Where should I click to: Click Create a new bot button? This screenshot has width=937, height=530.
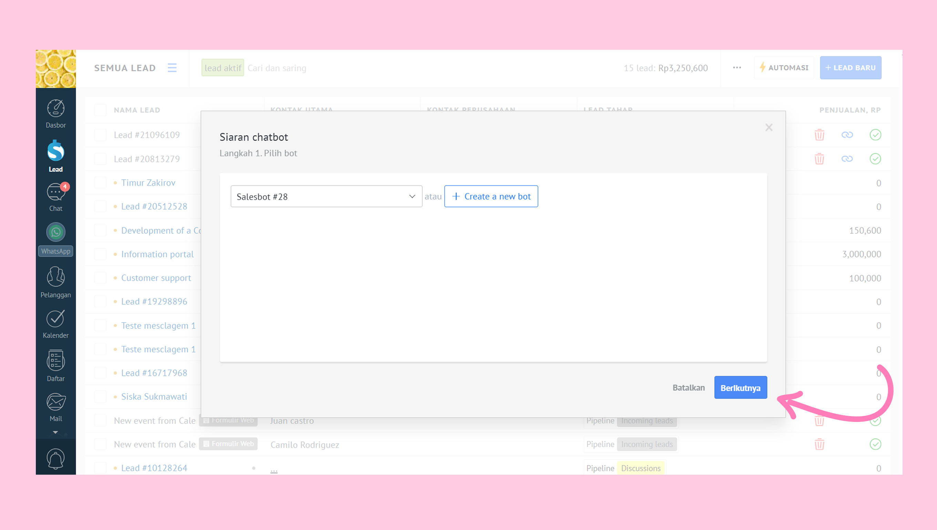point(491,197)
